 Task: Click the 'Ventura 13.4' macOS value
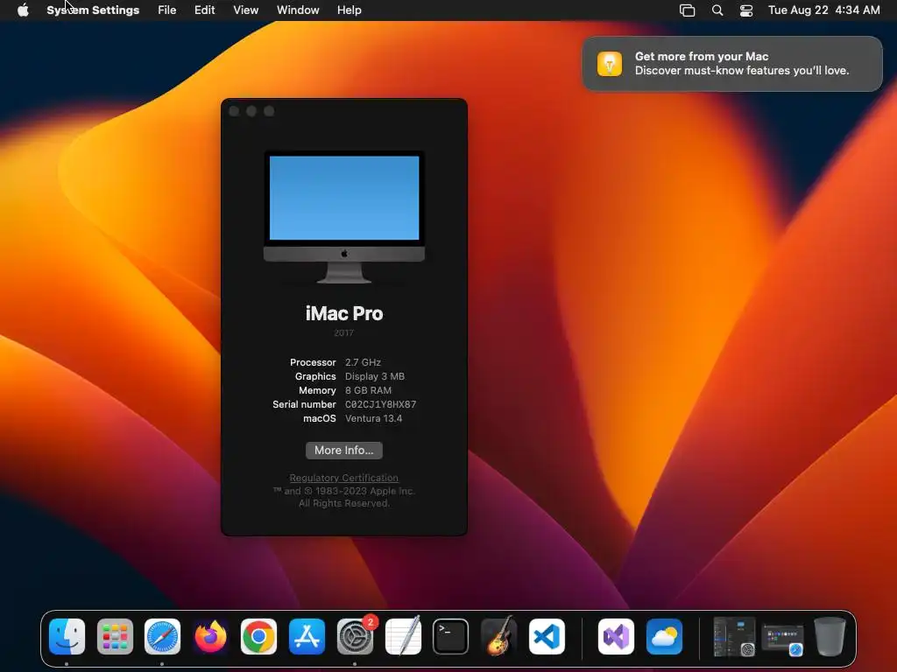point(373,418)
